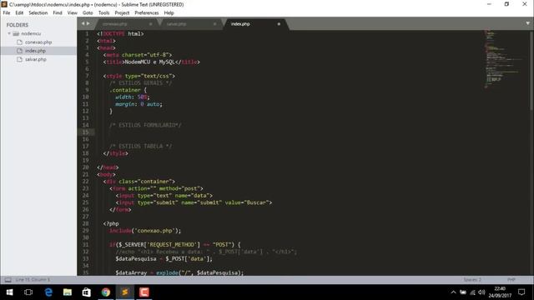Open the network tray icon

(472, 292)
